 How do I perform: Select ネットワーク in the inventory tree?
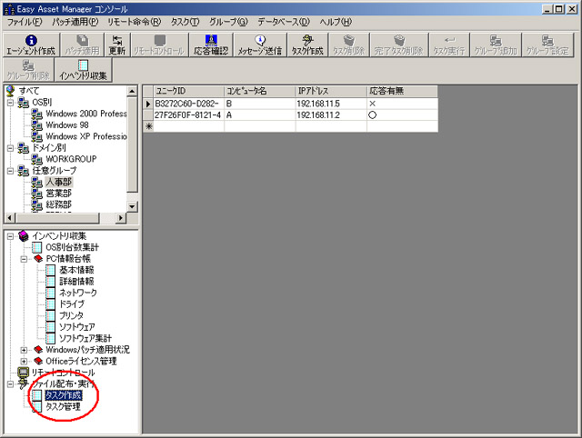(x=78, y=293)
